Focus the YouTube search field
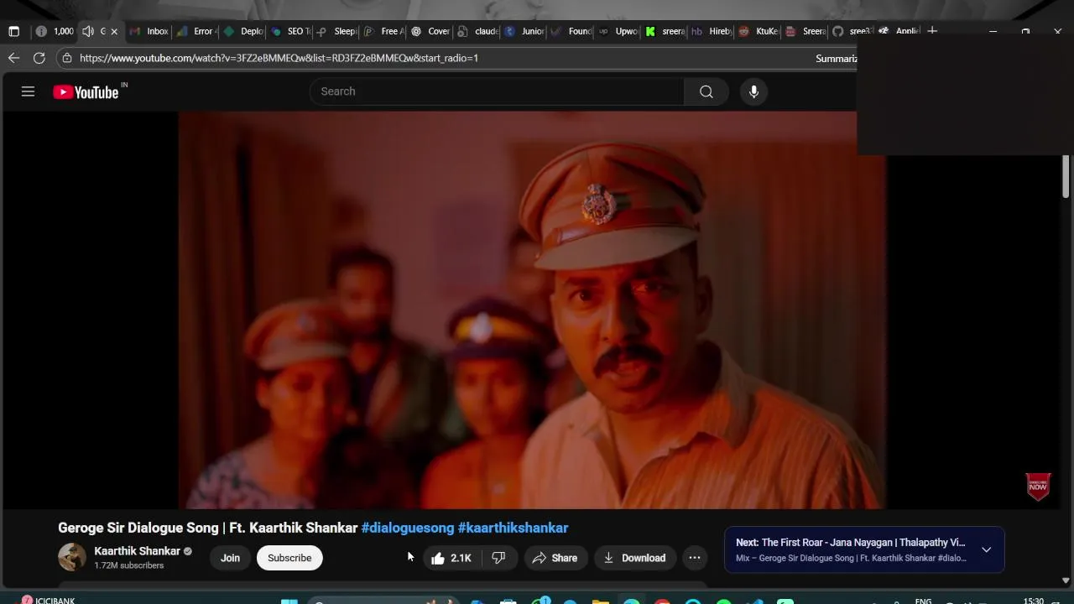The width and height of the screenshot is (1074, 604). pyautogui.click(x=497, y=91)
